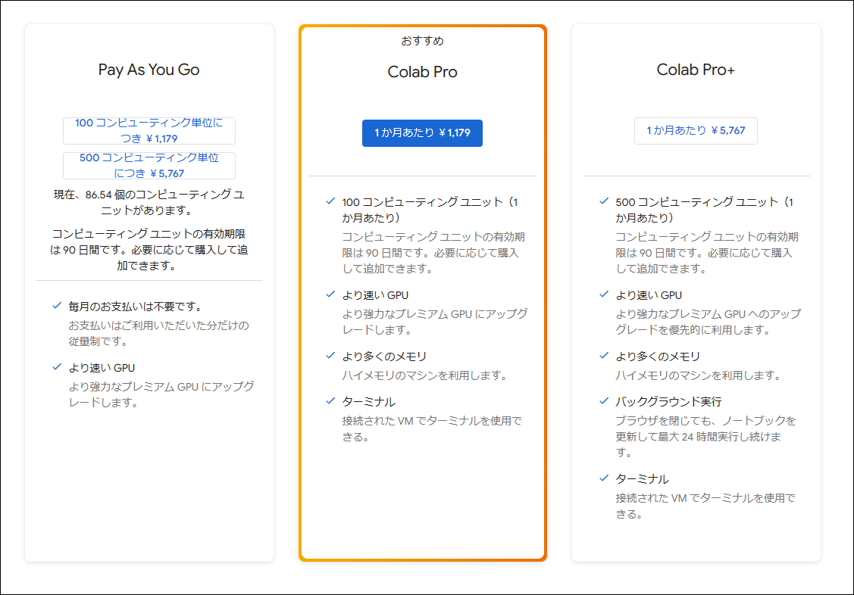
Task: Click より速い GPU title in Pay As You Go
Action: tap(102, 368)
